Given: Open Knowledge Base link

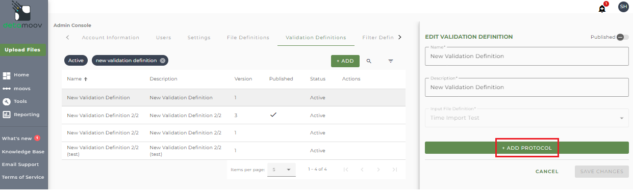Looking at the screenshot, I should [23, 152].
